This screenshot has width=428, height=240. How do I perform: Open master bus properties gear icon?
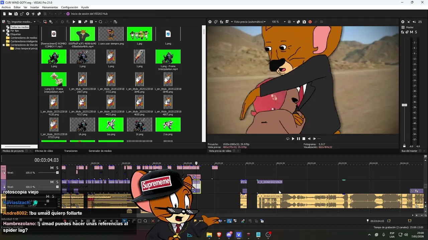click(x=403, y=22)
